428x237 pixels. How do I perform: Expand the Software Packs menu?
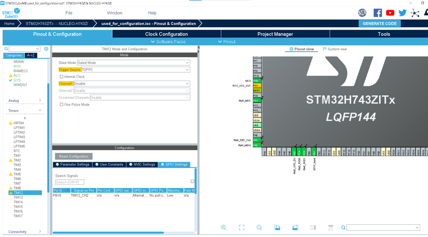[x=168, y=41]
